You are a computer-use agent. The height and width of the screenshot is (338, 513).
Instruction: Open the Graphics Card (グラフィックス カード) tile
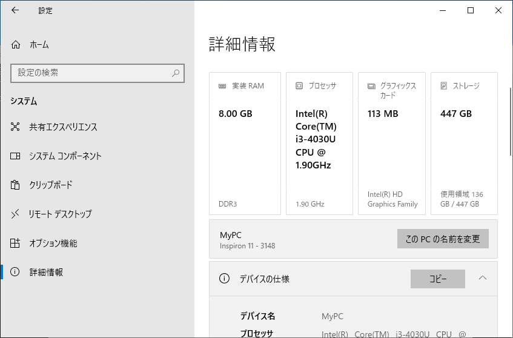pos(391,144)
